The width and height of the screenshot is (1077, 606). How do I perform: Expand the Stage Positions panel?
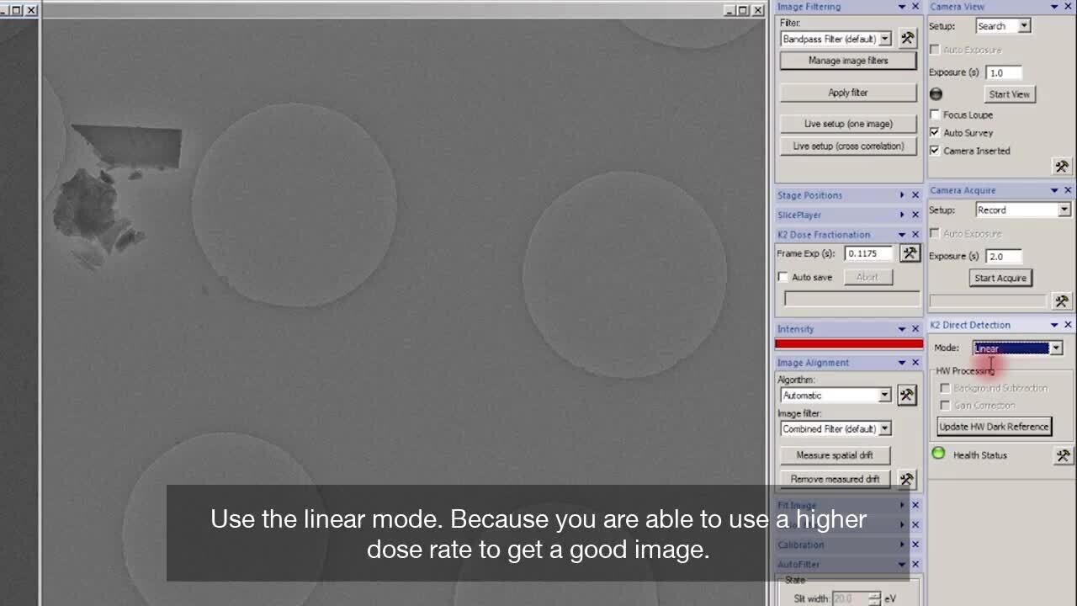tap(902, 195)
